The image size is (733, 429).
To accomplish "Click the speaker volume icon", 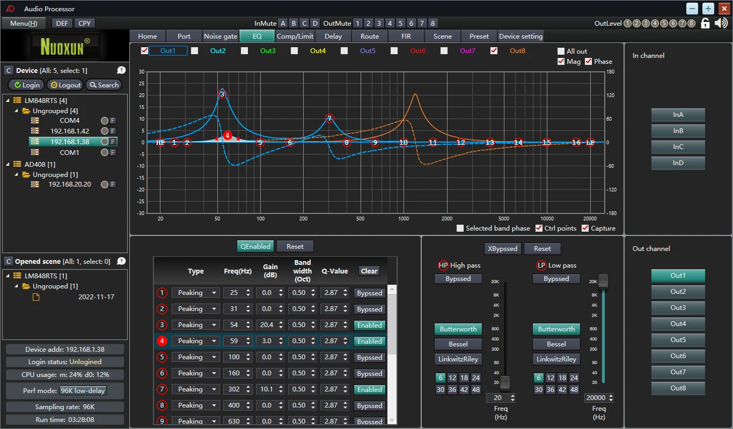I will pyautogui.click(x=721, y=23).
